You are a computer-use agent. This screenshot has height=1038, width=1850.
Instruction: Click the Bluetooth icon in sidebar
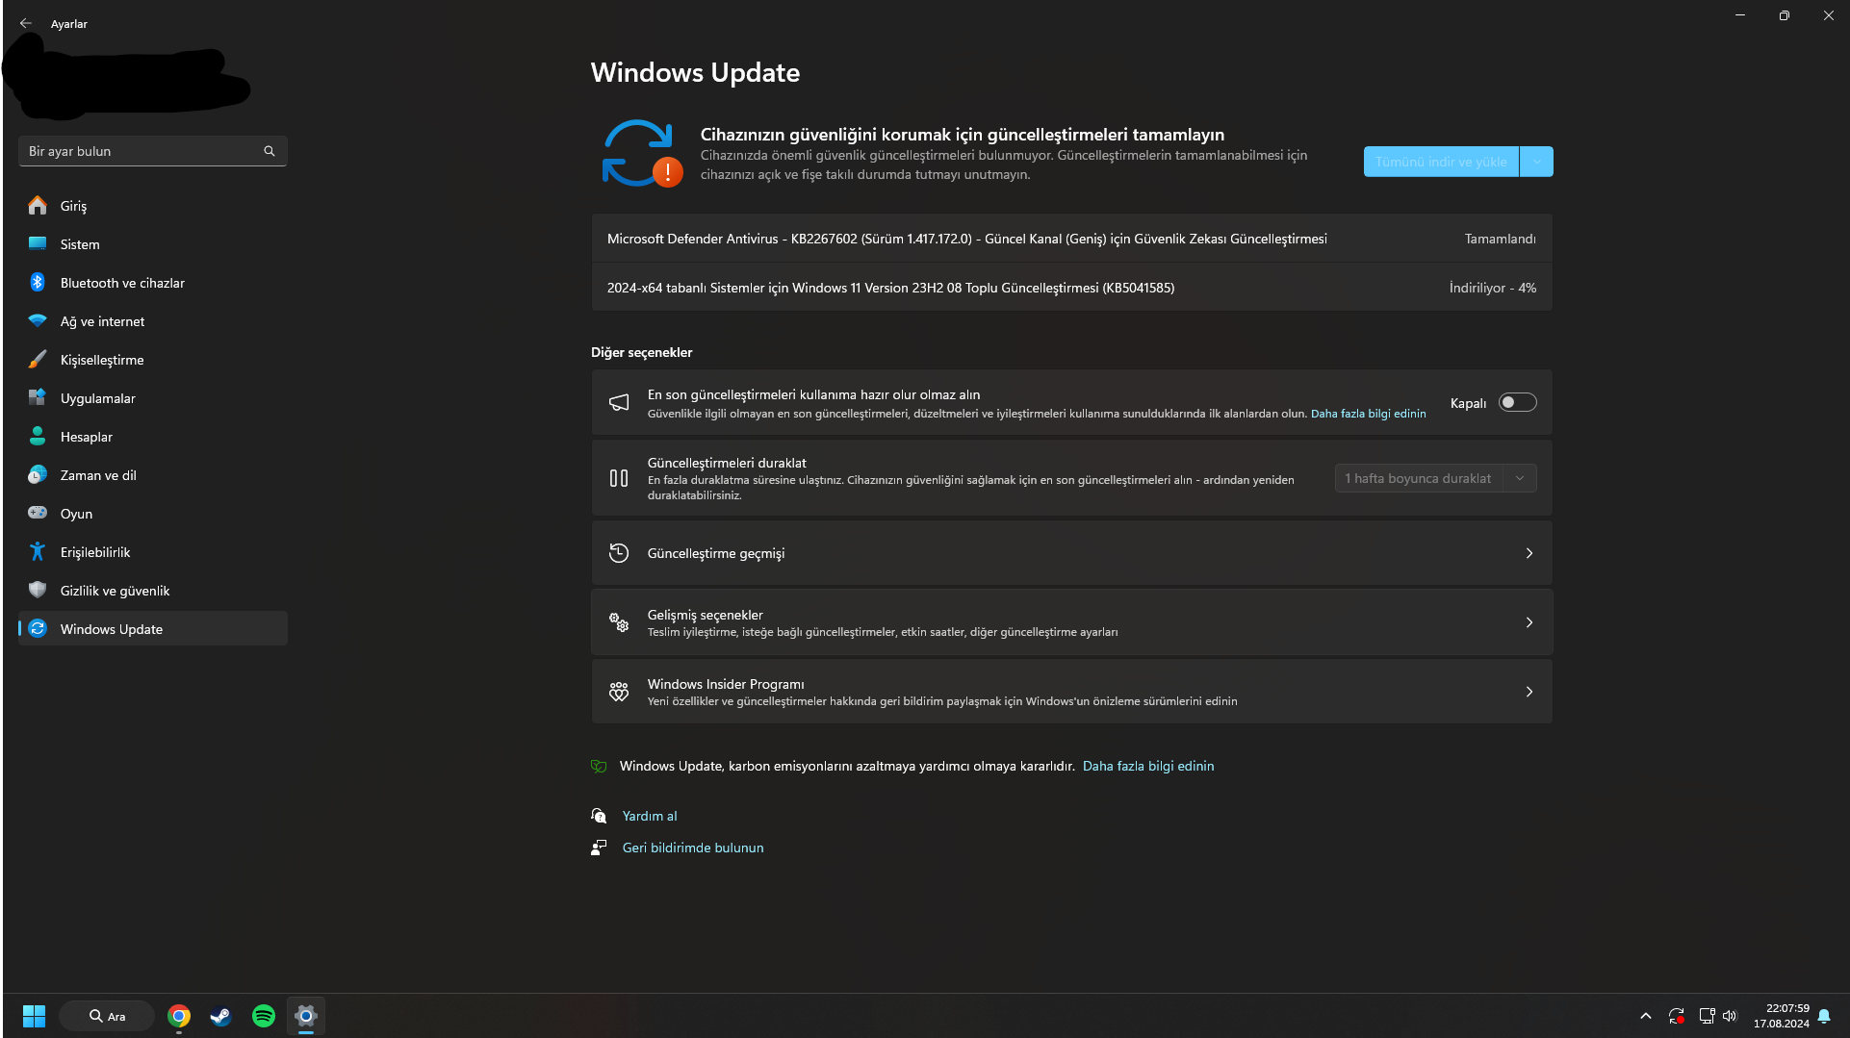pos(38,282)
